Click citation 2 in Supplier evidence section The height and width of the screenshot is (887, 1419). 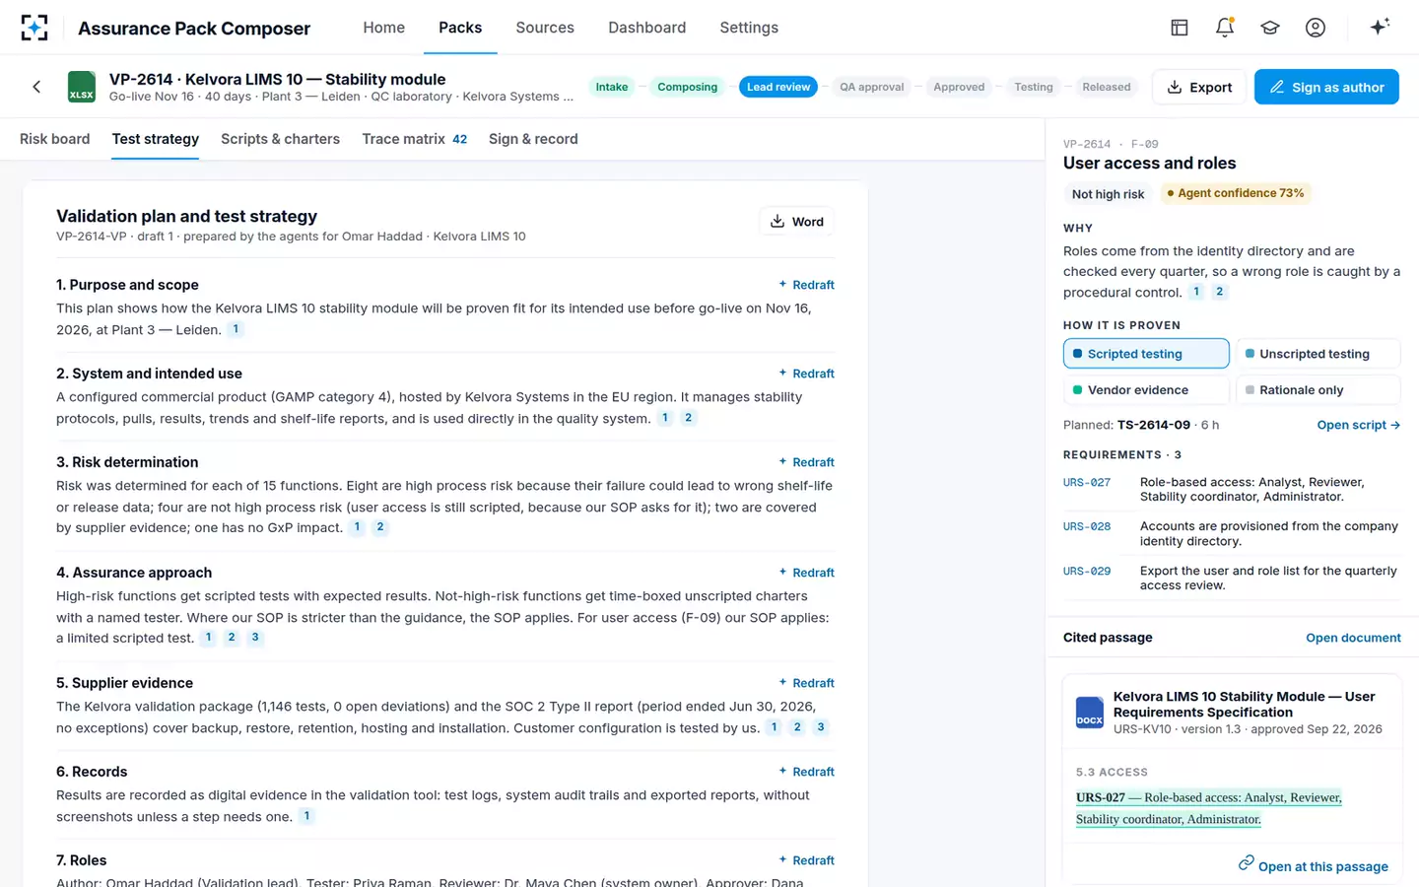coord(797,727)
